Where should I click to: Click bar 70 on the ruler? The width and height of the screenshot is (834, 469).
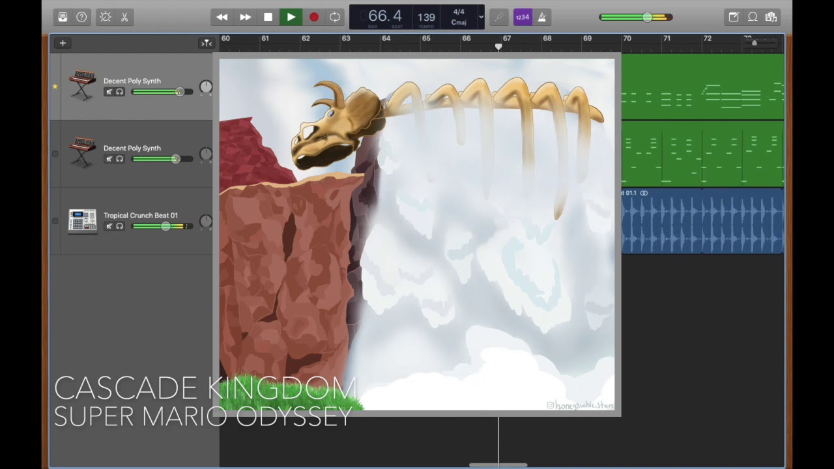pos(627,38)
